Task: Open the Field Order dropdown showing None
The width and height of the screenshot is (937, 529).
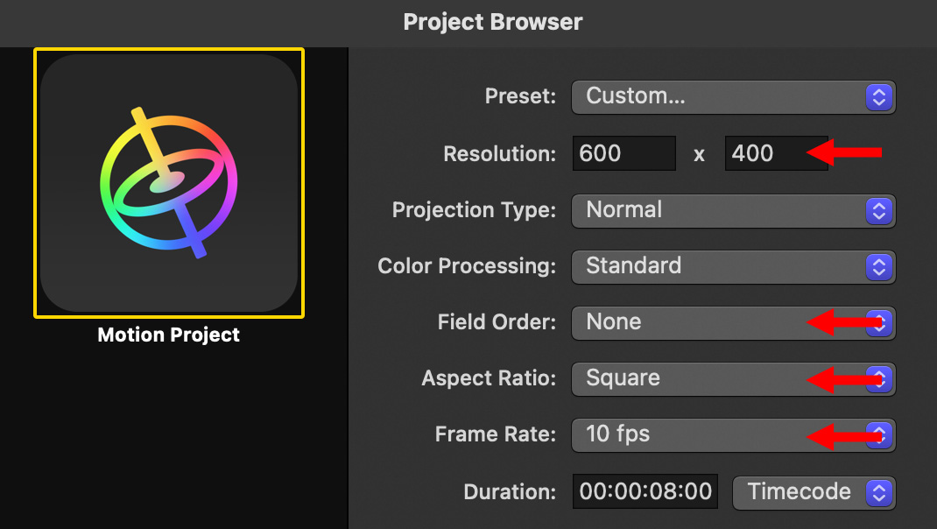Action: point(683,322)
